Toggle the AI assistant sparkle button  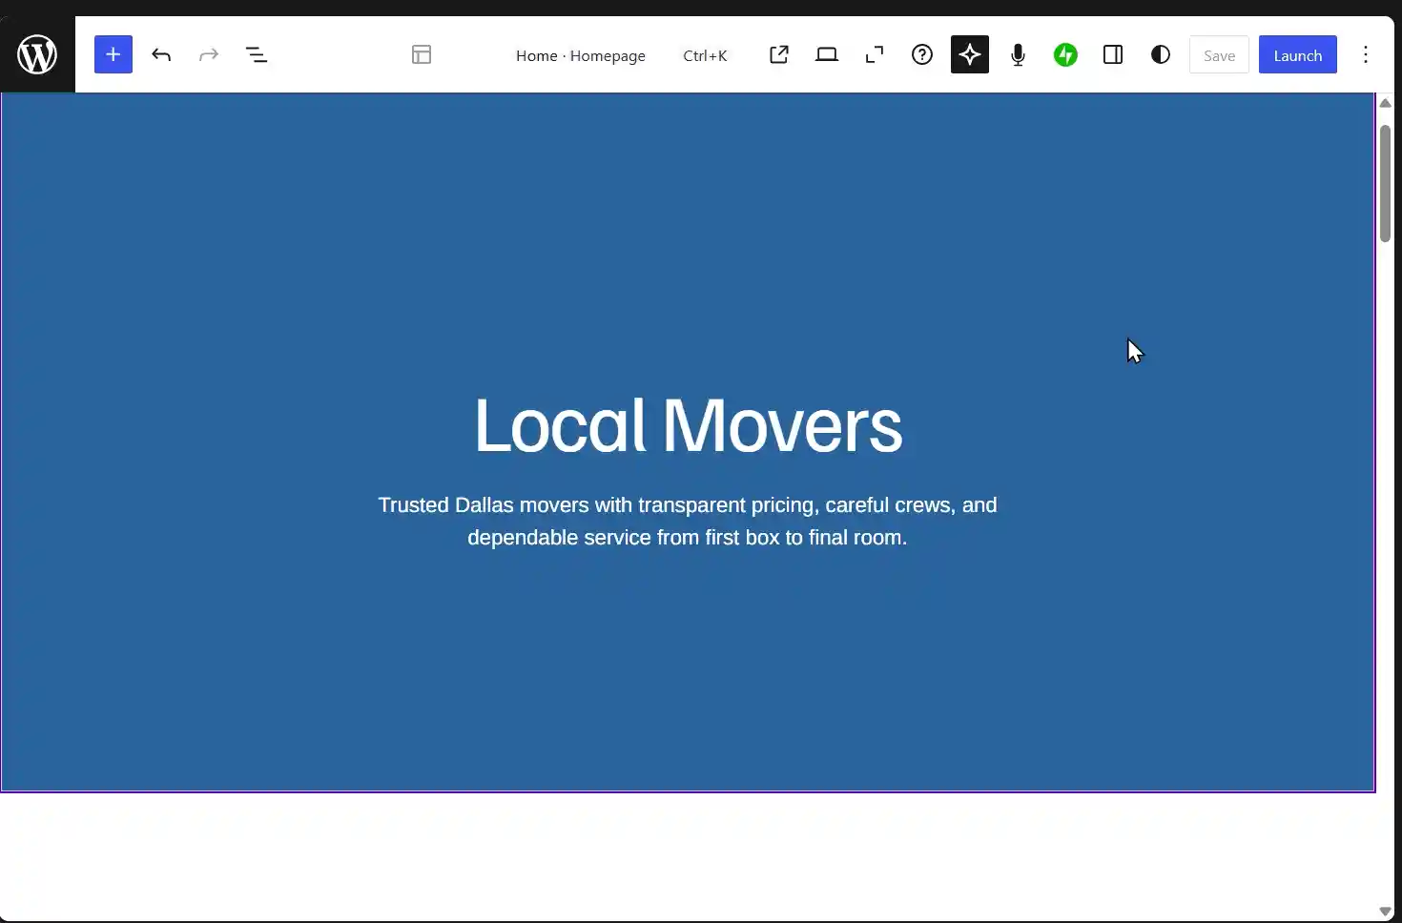(x=970, y=54)
